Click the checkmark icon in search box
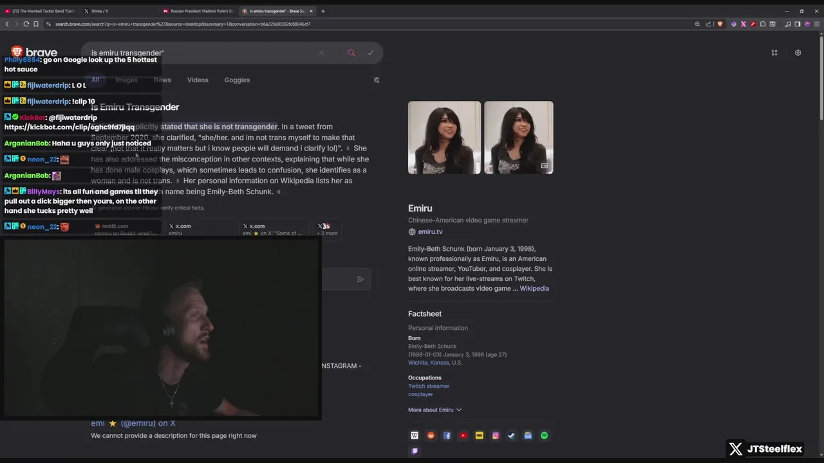 (x=370, y=53)
